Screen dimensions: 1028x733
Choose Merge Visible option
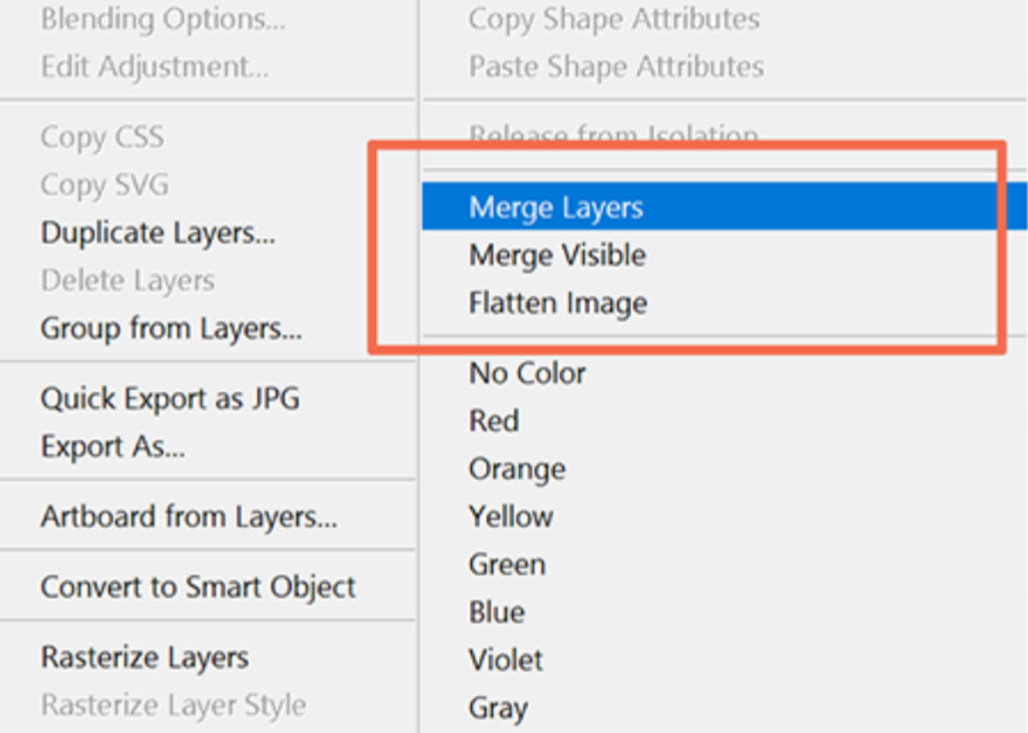(x=557, y=255)
